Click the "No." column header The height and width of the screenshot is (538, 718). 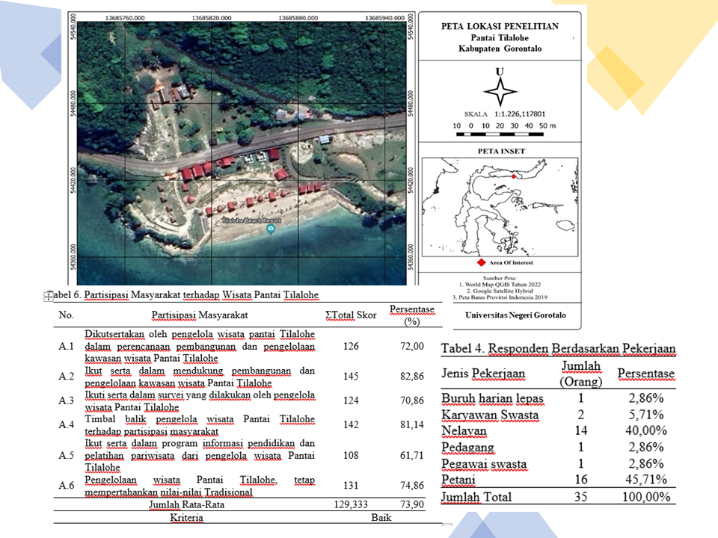[x=66, y=315]
